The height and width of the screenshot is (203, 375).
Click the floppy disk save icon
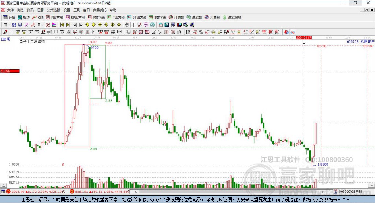(x=179, y=25)
